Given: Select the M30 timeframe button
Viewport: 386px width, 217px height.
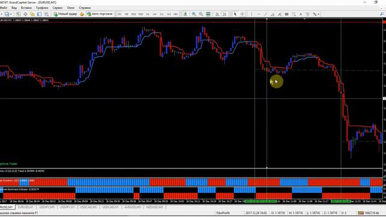Looking at the screenshot, I should click(x=141, y=14).
